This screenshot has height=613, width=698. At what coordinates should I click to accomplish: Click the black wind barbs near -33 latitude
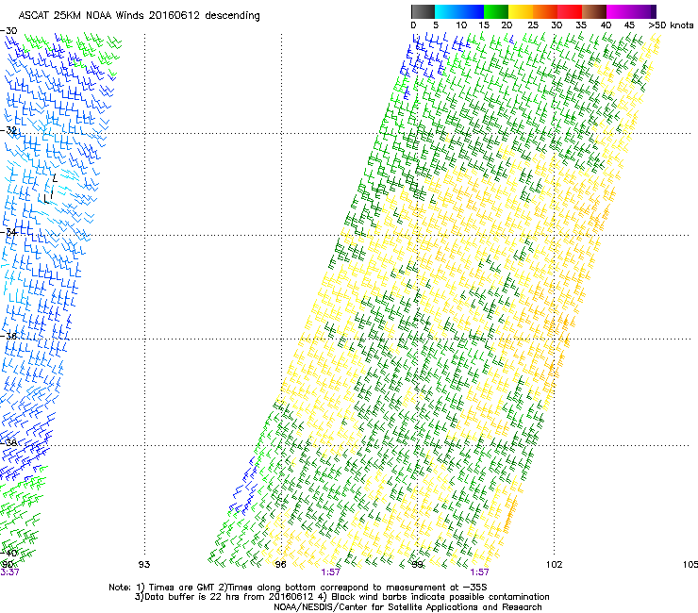click(50, 190)
